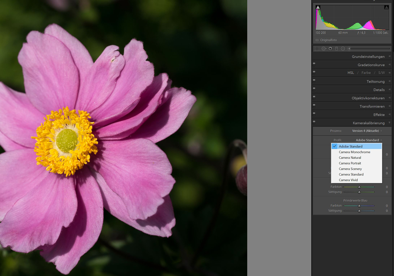The width and height of the screenshot is (394, 276).
Task: Switch to S/W in HSL panel
Action: point(381,73)
